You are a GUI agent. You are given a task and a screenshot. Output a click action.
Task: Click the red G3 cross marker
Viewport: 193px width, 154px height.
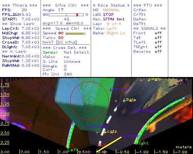coord(23,128)
